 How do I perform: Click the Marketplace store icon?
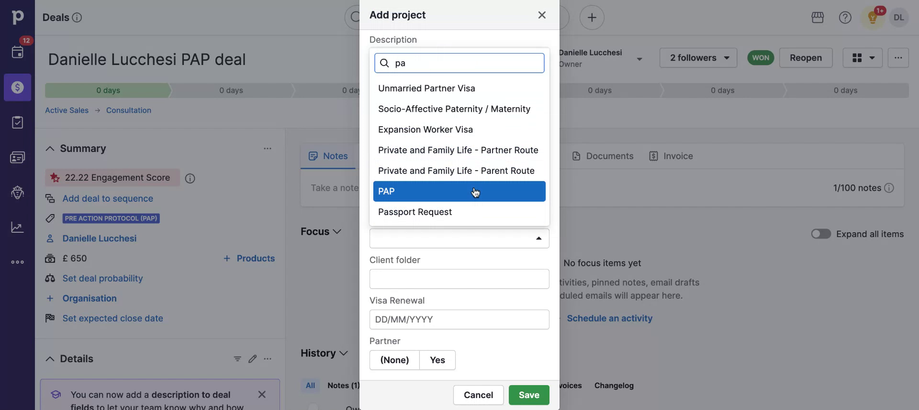click(818, 18)
